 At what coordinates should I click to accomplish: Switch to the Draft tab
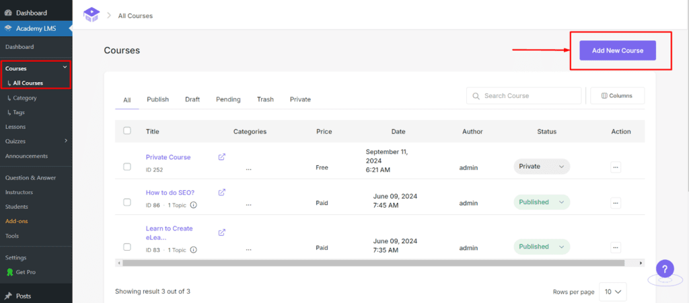pos(192,99)
